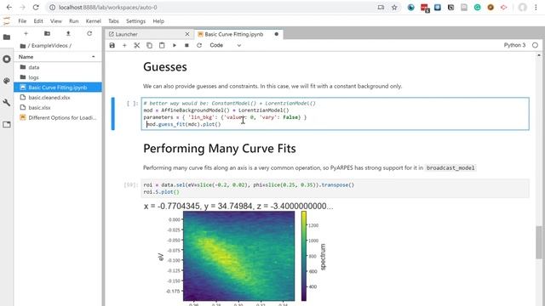Click the Name column sort arrow
The height and width of the screenshot is (306, 545).
[93, 57]
